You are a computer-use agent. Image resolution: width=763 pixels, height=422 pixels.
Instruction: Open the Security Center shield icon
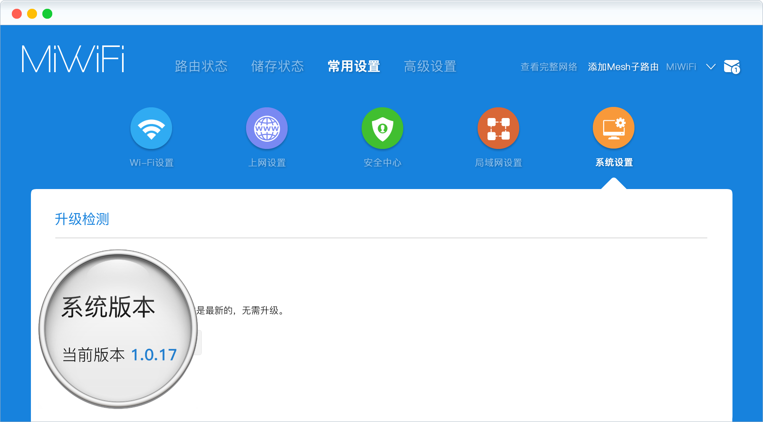pyautogui.click(x=382, y=128)
